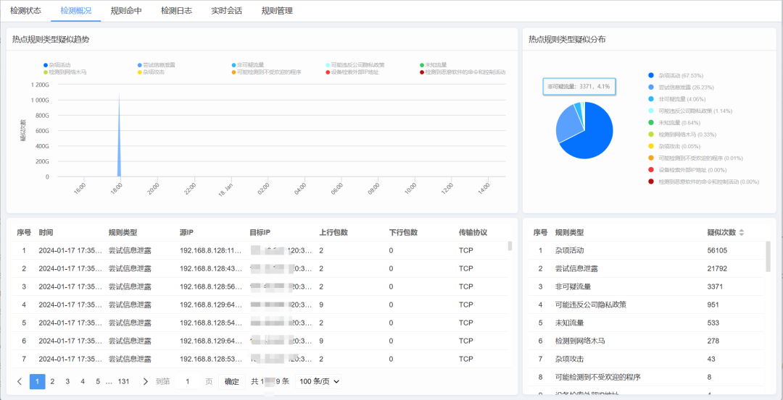This screenshot has width=783, height=400.
Task: Click the page number input field
Action: (x=187, y=382)
